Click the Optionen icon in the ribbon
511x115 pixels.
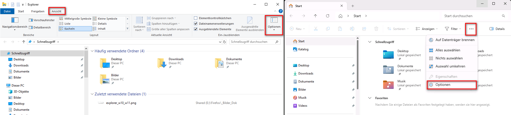tap(274, 20)
